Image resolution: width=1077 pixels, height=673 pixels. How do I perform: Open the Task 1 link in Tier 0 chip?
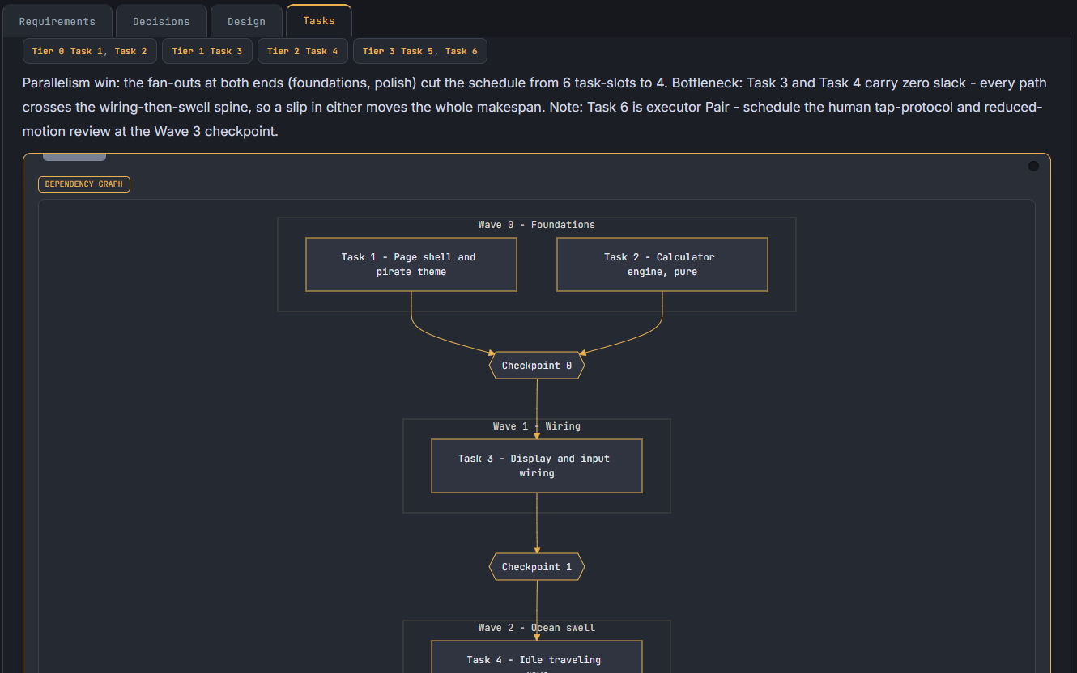pos(87,51)
